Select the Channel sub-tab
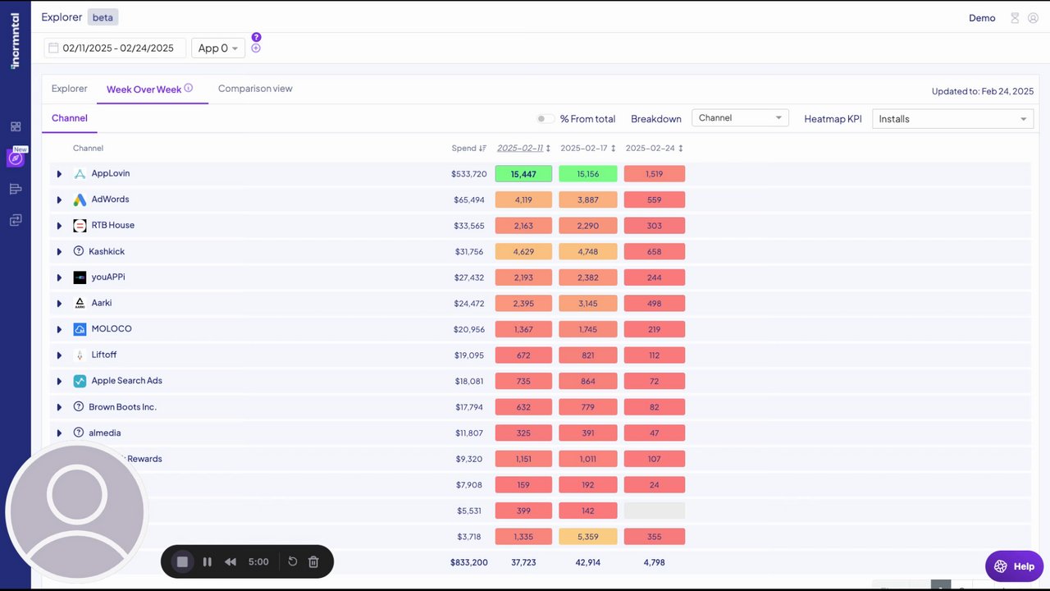This screenshot has height=591, width=1050. click(x=70, y=118)
